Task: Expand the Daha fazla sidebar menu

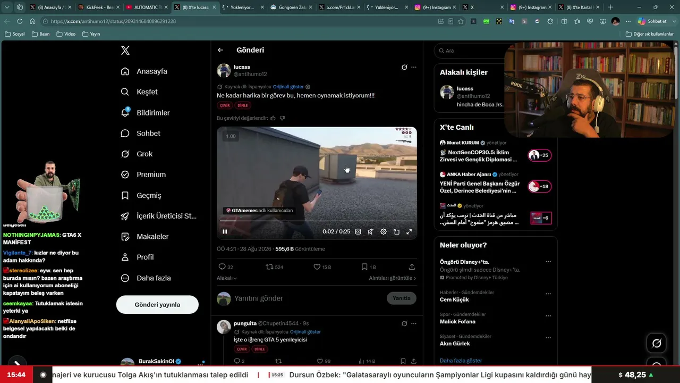Action: point(146,278)
